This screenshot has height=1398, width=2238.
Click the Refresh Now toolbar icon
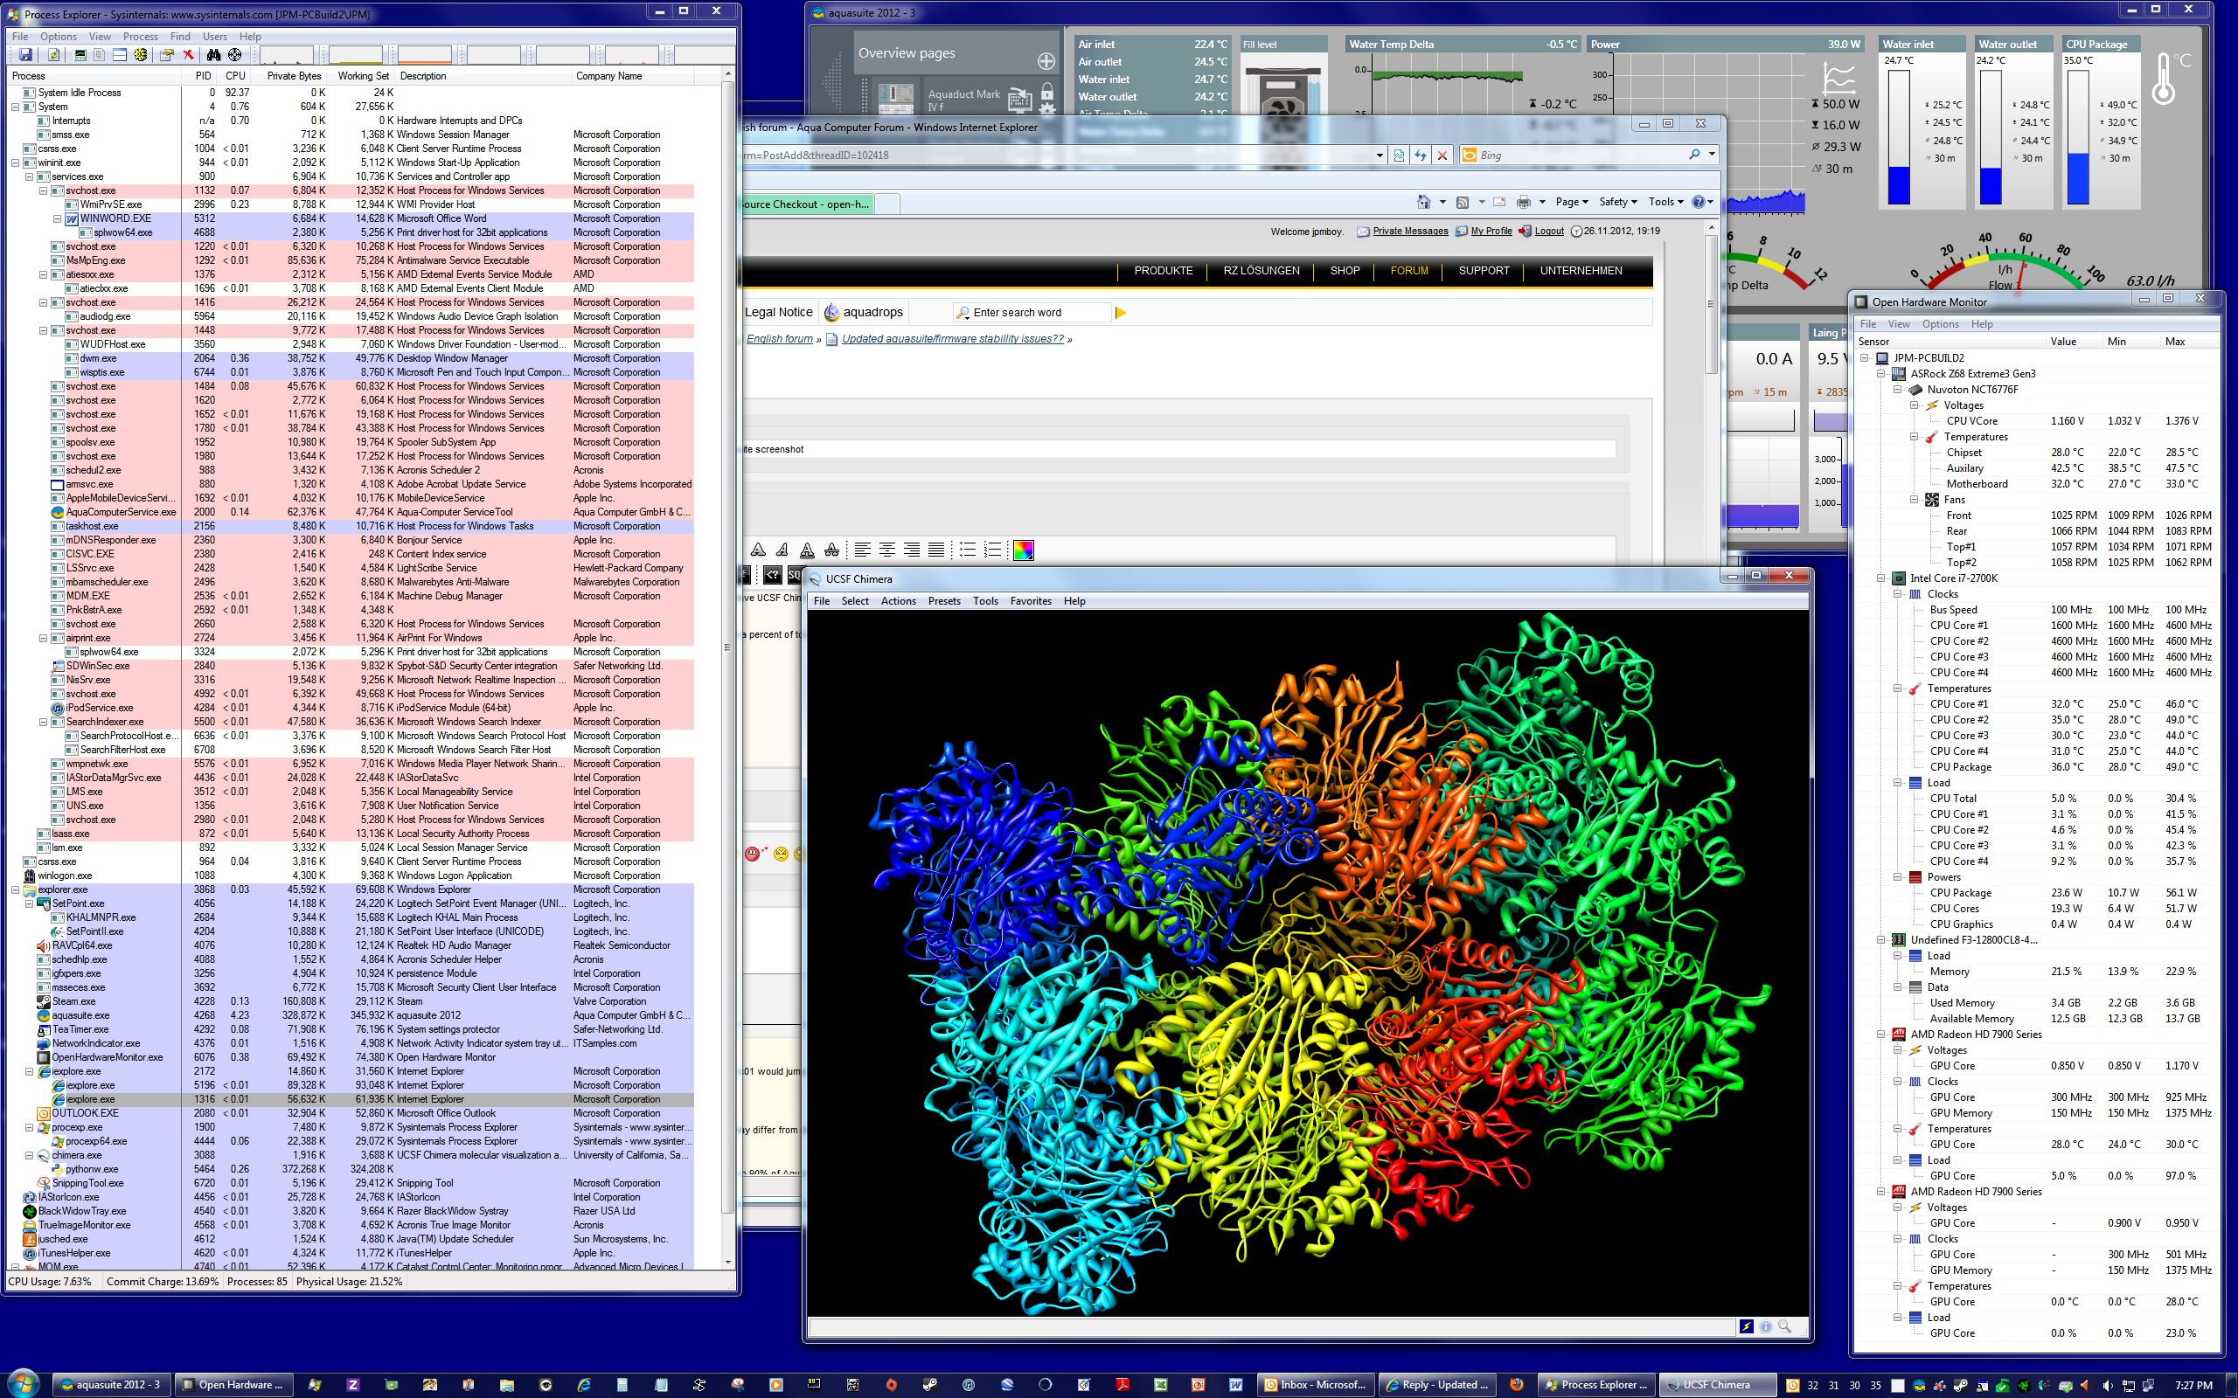53,55
